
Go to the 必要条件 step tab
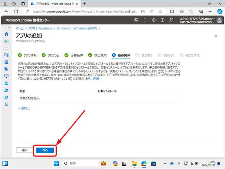pyautogui.click(x=74, y=55)
